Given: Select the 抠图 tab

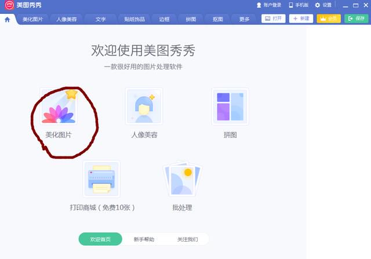Looking at the screenshot, I should tap(218, 19).
